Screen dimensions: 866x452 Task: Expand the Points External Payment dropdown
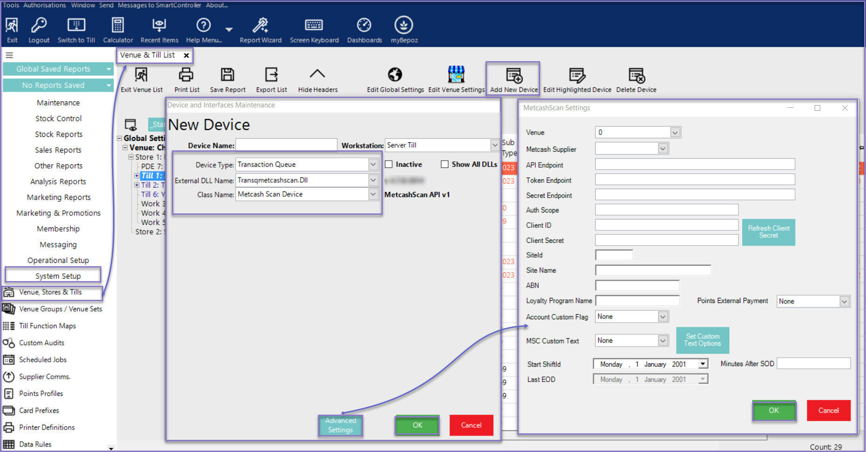[x=844, y=302]
